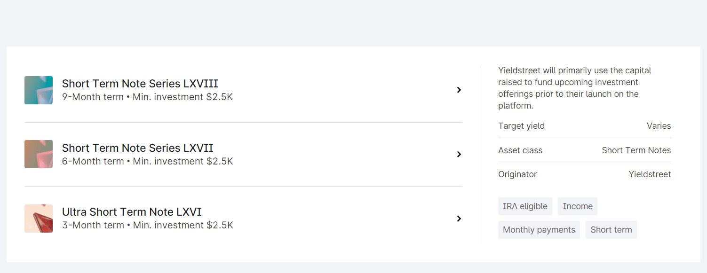Select the Income tag
707x273 pixels.
(x=578, y=206)
